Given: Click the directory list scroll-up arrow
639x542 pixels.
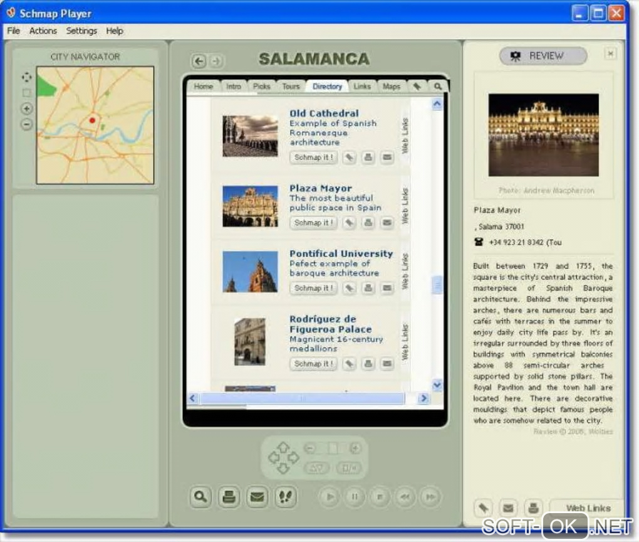Looking at the screenshot, I should click(437, 104).
